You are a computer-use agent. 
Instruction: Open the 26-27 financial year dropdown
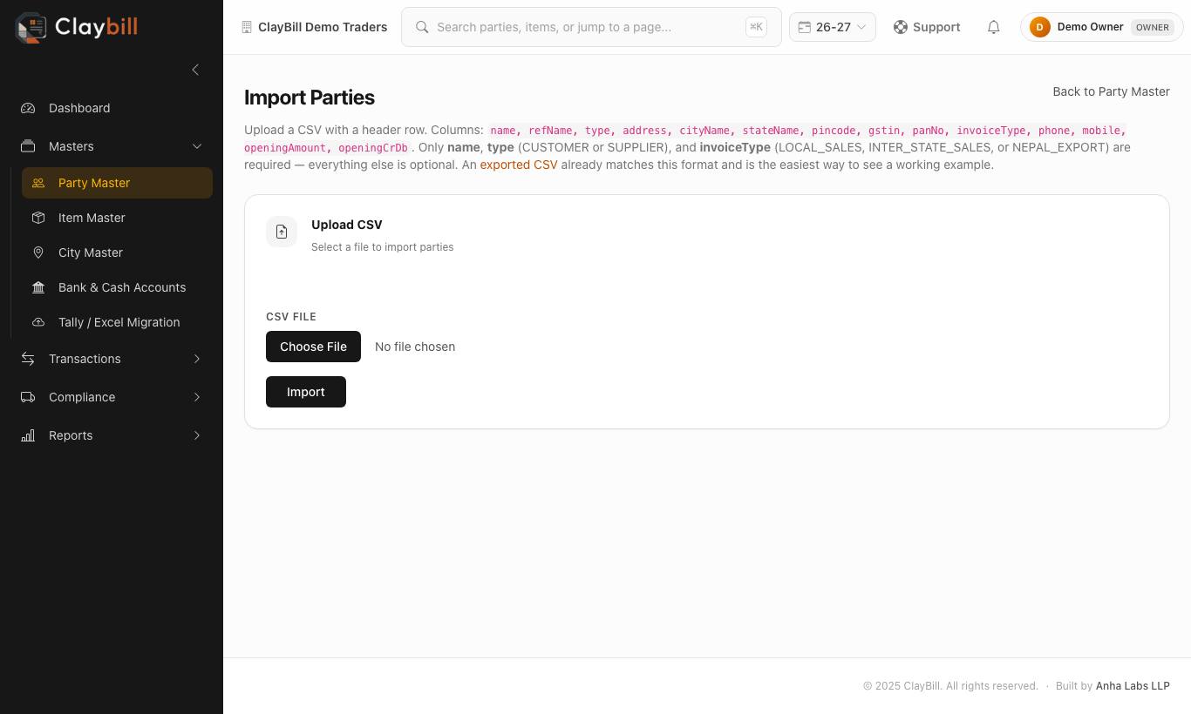[833, 27]
